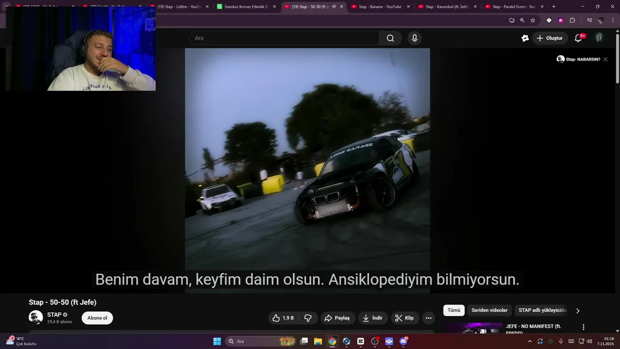620x349 pixels.
Task: Click the browser zoom magnifier icon
Action: (522, 20)
